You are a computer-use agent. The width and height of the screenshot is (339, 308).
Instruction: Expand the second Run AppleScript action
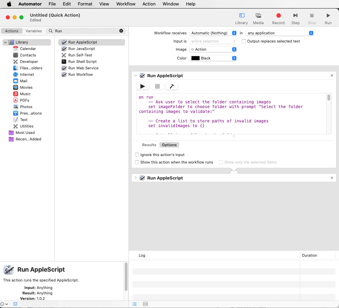[x=136, y=178]
